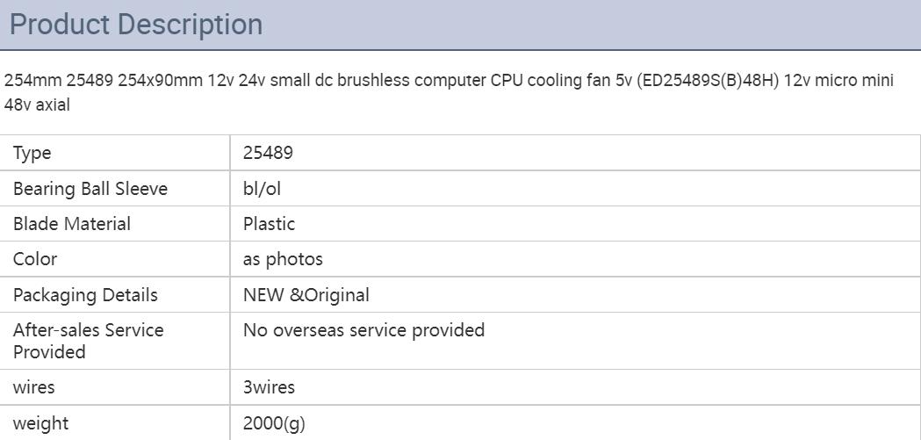Click the '48v axial' text line
Screen dimensions: 921x440
(37, 105)
